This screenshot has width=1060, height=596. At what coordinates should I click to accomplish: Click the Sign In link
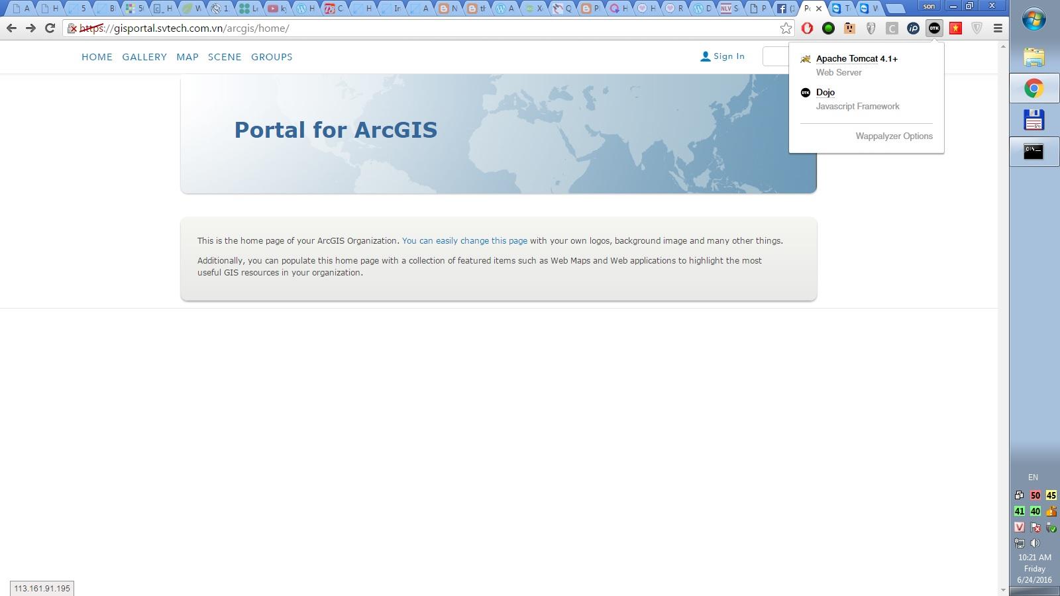pos(729,56)
